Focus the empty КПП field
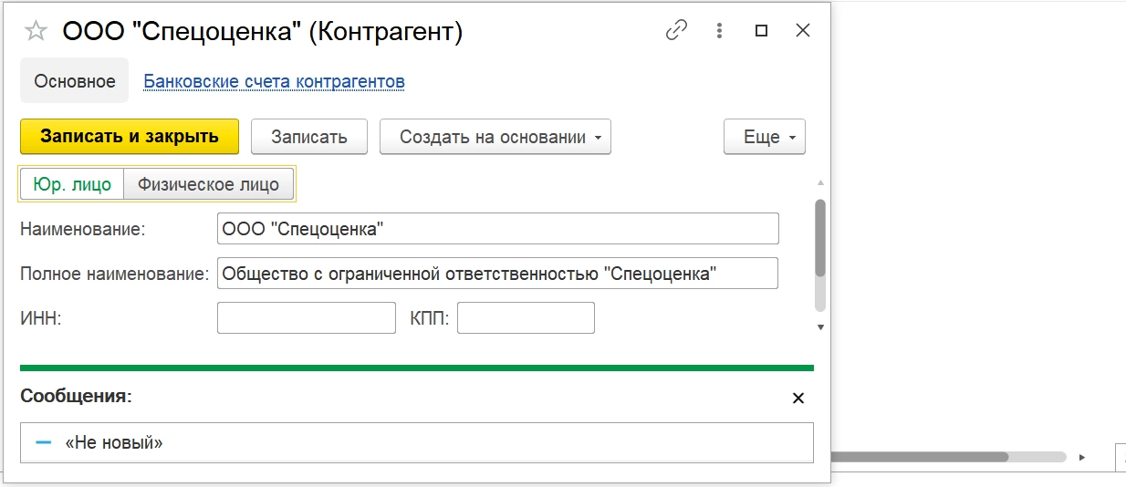Viewport: 1126px width, 487px height. pos(526,318)
